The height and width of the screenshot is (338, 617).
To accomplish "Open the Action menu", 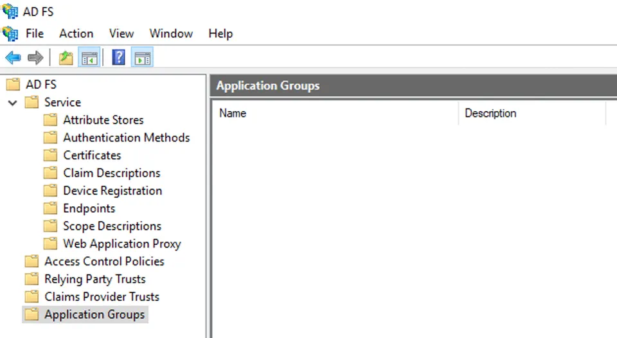I will 76,33.
